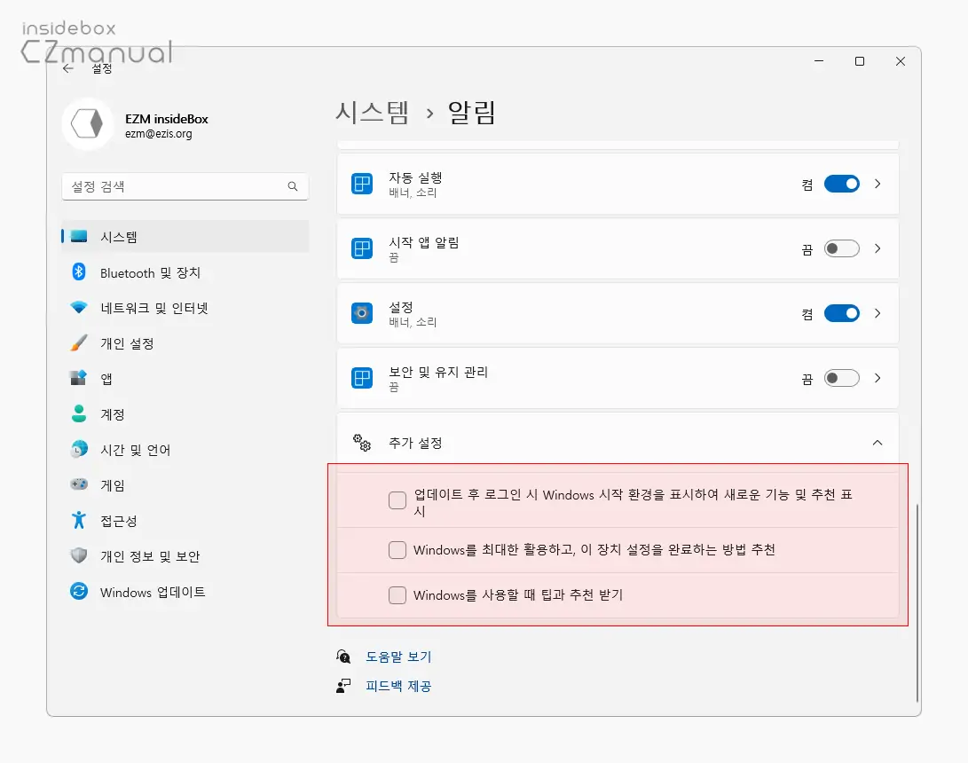968x763 pixels.
Task: Click the search magnifier in 설정 검색 box
Action: point(293,186)
